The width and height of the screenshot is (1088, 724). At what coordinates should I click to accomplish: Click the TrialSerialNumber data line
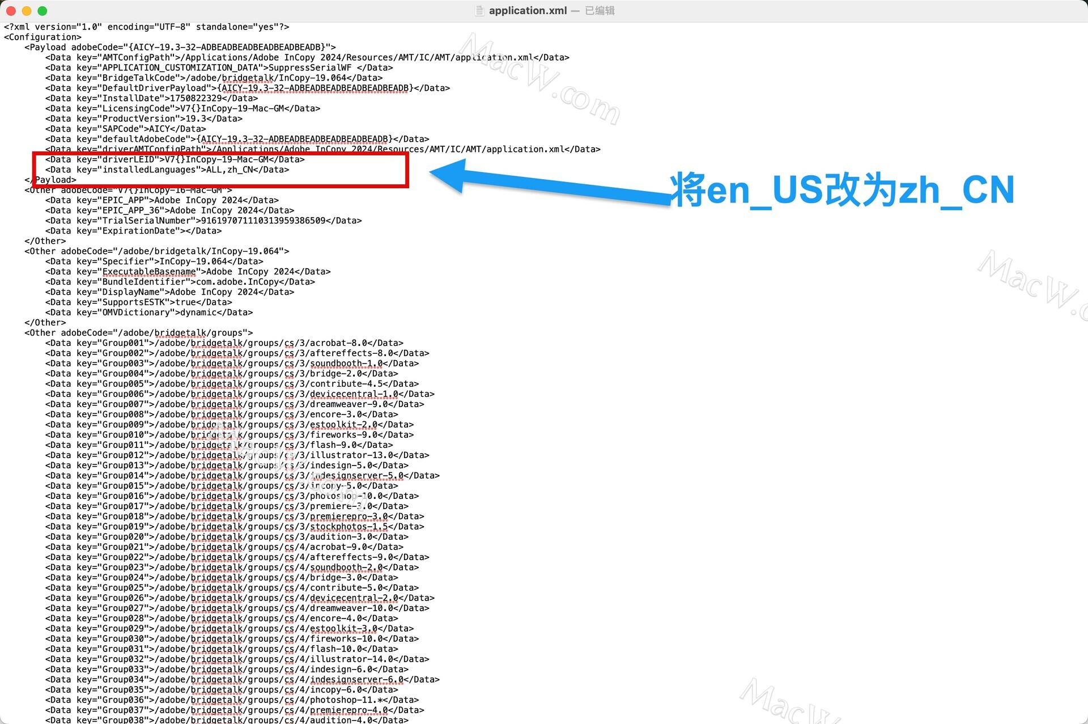[203, 221]
